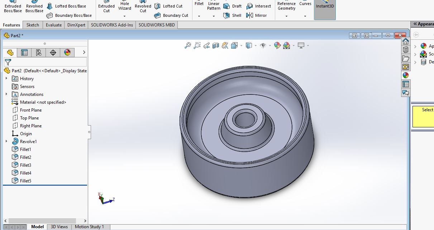Expand the Annotations folder
Viewport: 434px width, 230px height.
6,94
